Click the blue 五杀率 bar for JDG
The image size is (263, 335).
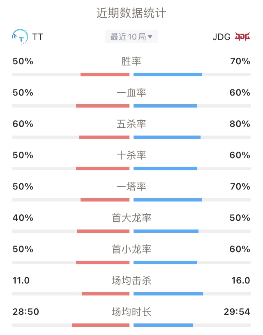click(x=167, y=137)
